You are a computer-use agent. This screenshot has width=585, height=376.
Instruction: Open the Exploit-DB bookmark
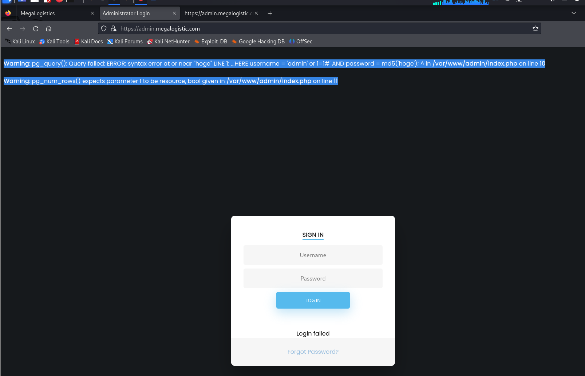211,42
